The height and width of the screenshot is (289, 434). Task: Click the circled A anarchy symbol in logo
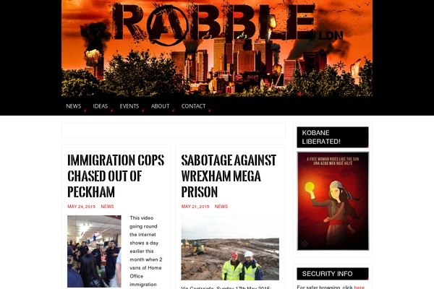pyautogui.click(x=168, y=25)
